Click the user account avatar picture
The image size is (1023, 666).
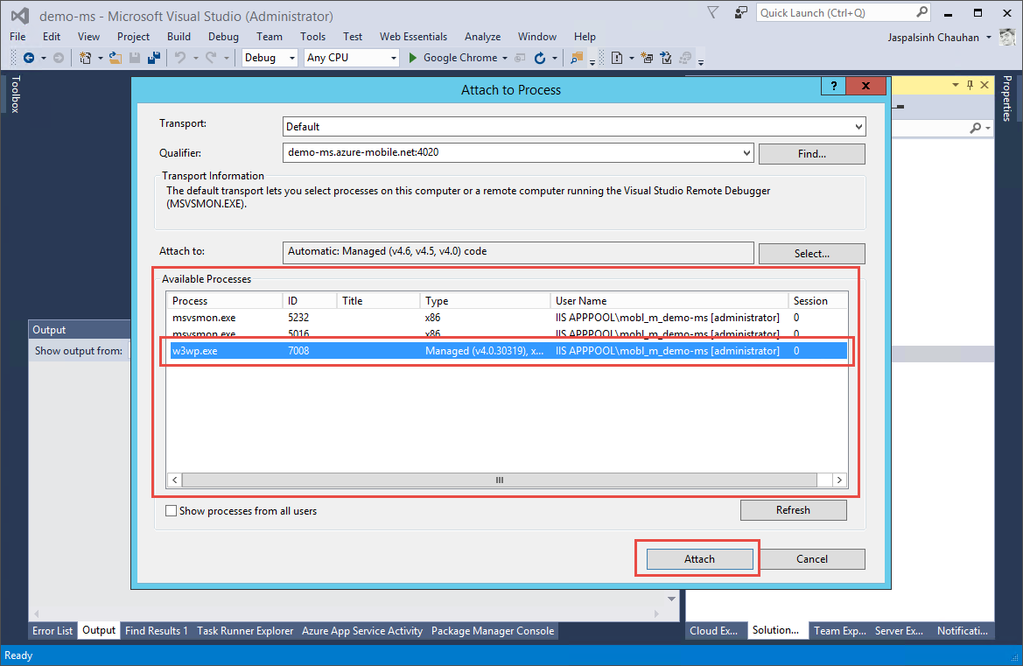pyautogui.click(x=1008, y=37)
